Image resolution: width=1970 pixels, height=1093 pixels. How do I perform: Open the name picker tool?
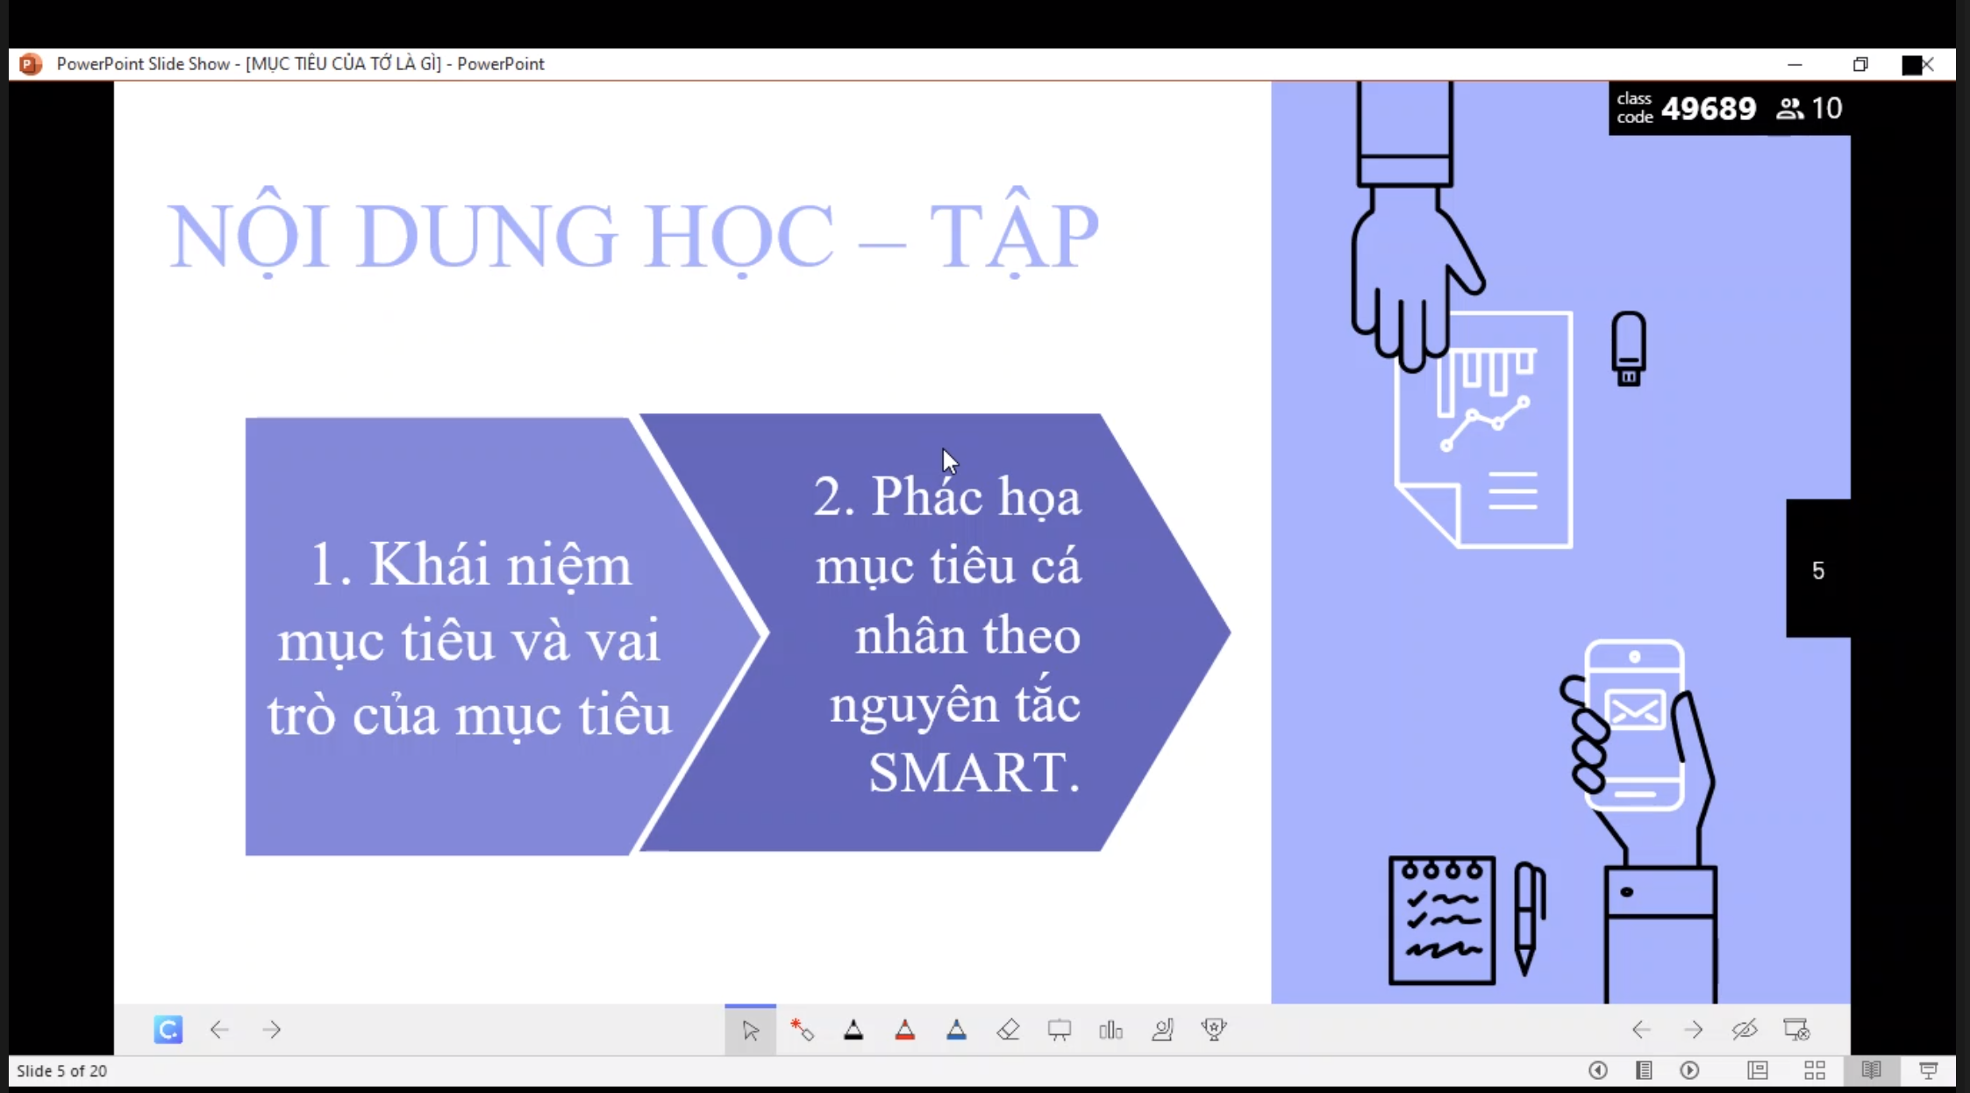(x=1162, y=1029)
